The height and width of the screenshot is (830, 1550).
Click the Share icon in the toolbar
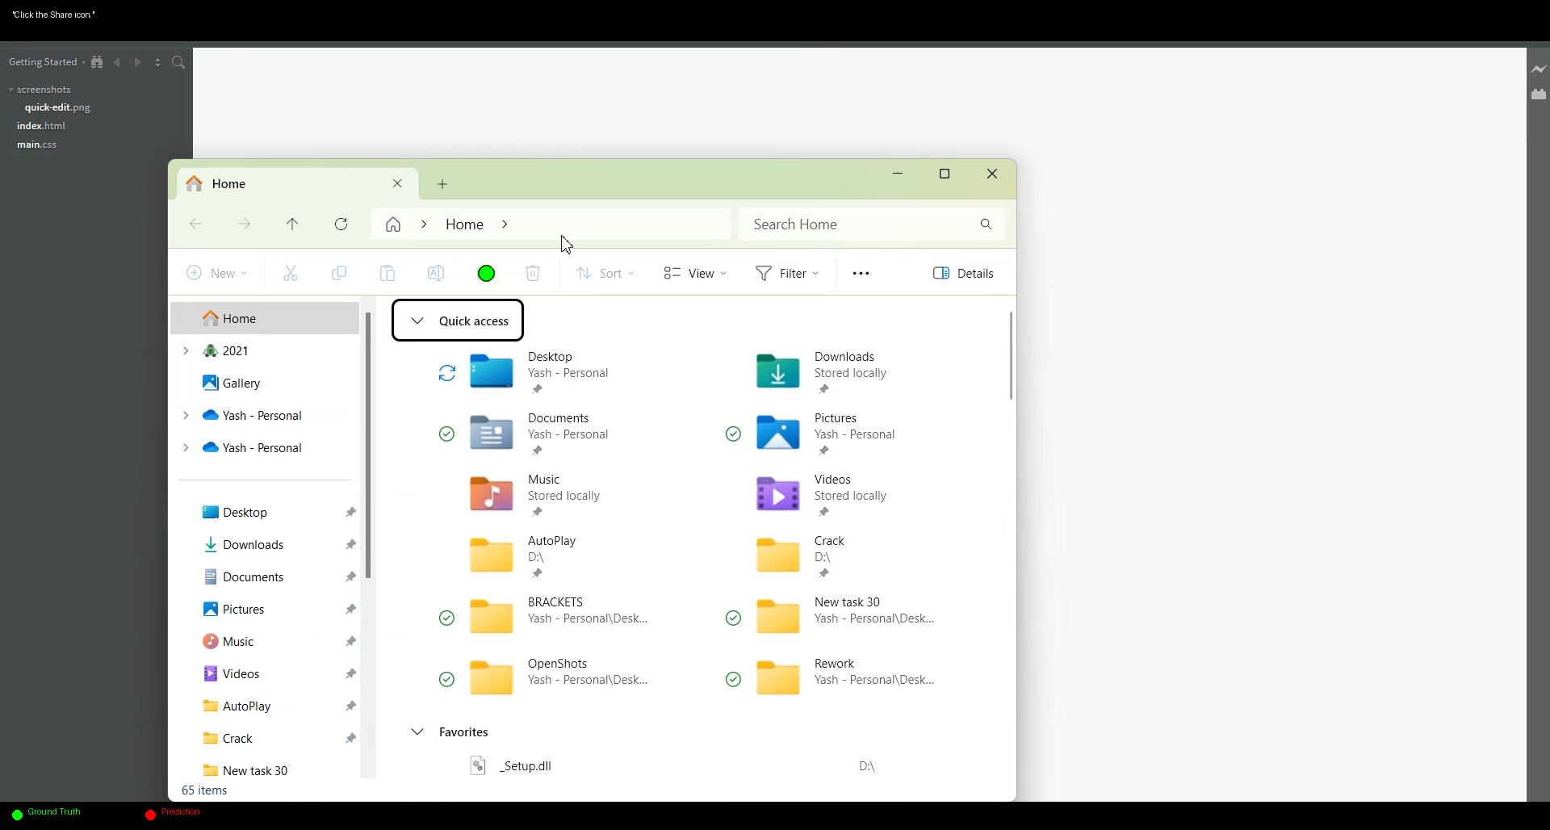(486, 274)
